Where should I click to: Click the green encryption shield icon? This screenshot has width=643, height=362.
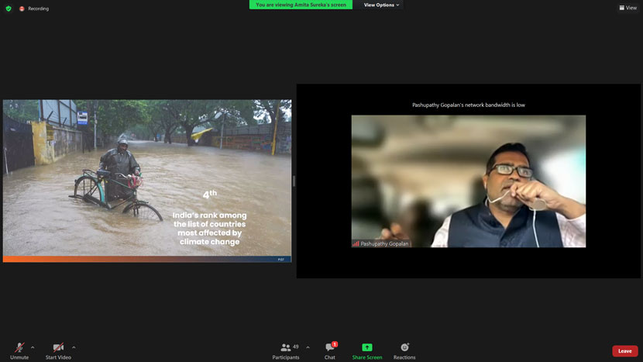(x=9, y=9)
